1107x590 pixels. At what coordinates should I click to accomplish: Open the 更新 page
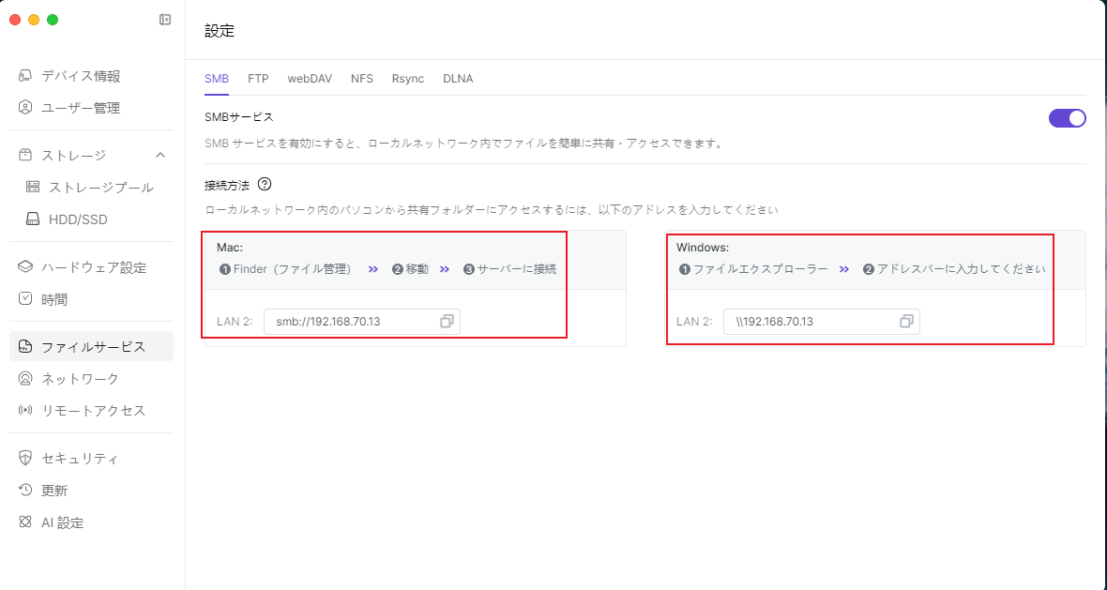click(x=54, y=491)
